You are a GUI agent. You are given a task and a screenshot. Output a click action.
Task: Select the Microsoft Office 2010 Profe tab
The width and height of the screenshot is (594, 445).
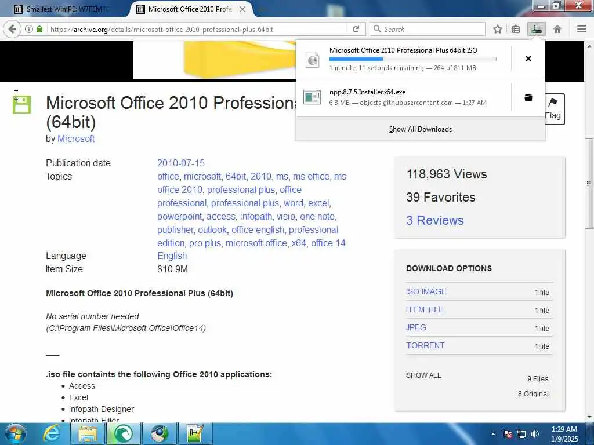click(190, 9)
